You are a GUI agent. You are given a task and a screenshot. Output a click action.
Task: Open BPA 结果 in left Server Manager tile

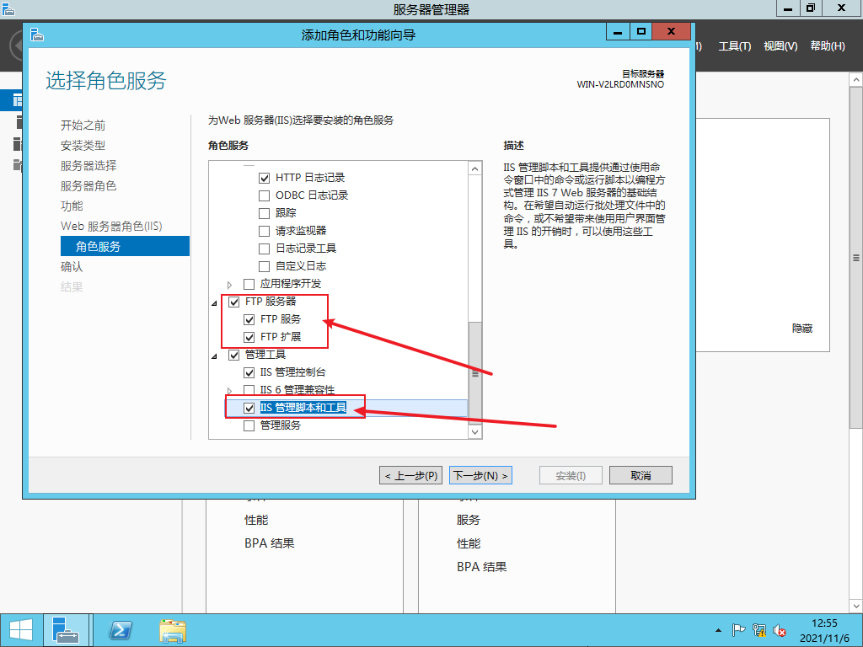(269, 543)
